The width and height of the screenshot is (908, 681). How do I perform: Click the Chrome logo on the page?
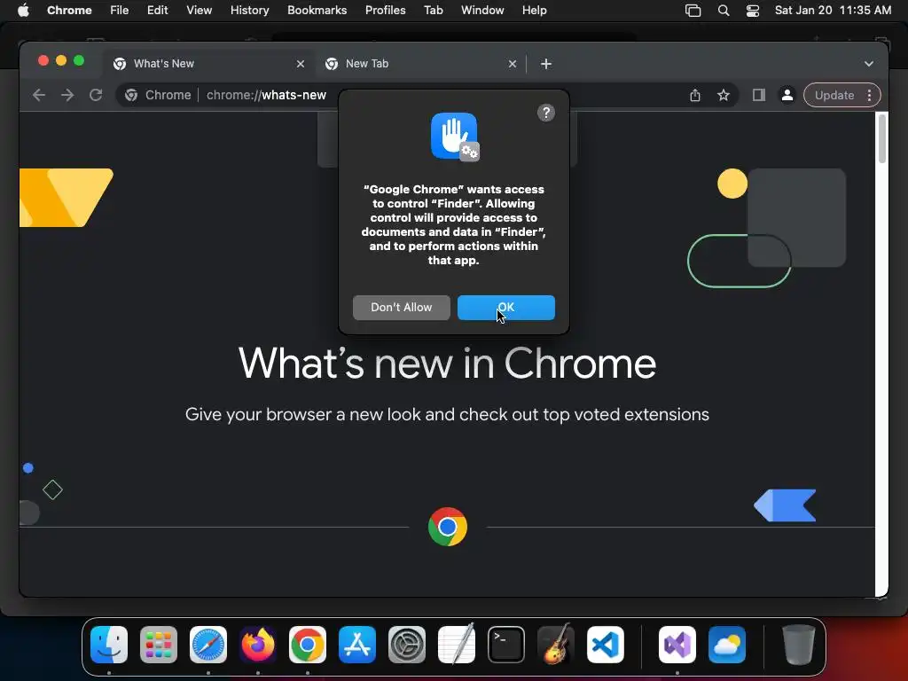click(x=448, y=527)
